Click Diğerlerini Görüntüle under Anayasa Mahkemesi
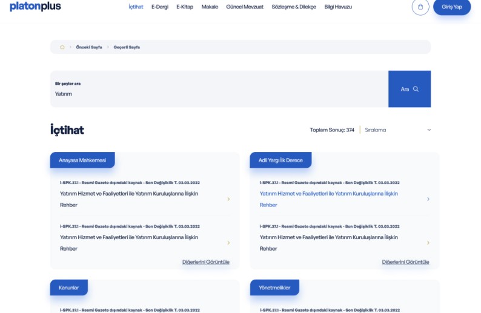The height and width of the screenshot is (313, 481). click(x=205, y=262)
